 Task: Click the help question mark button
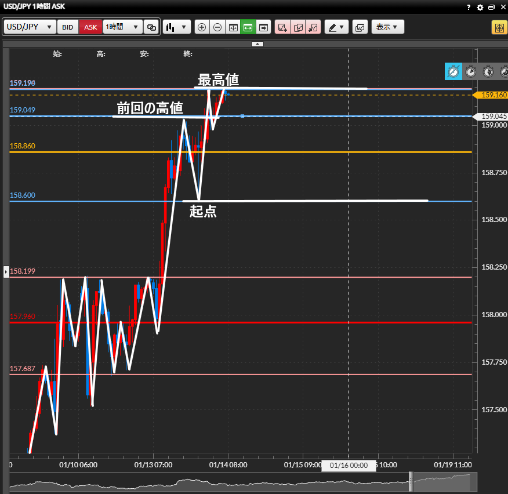(469, 8)
